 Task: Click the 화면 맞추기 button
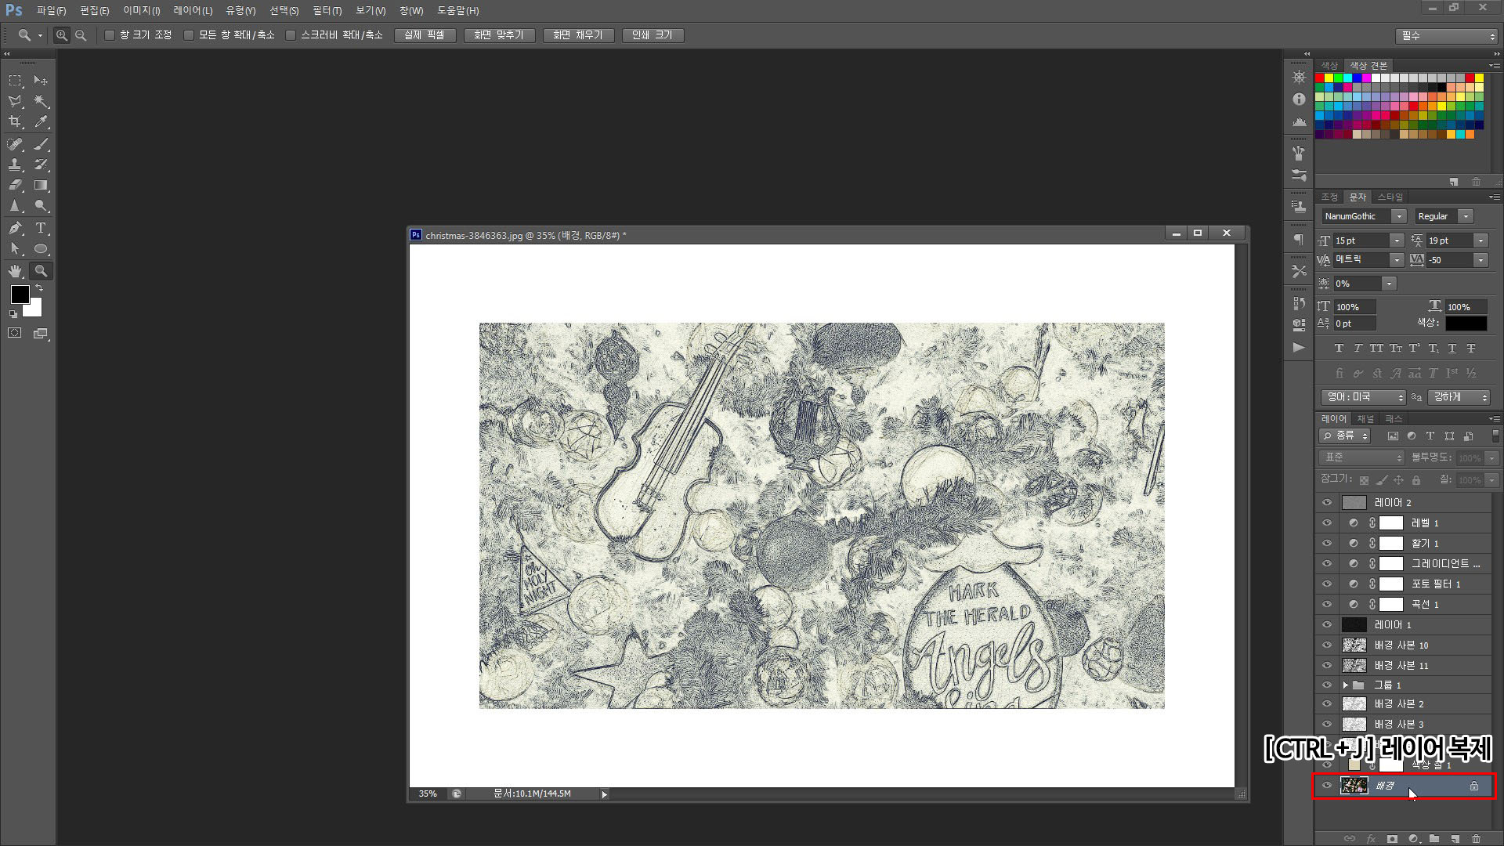[x=498, y=35]
